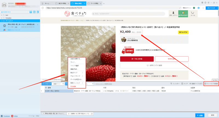Click the Video icon in the status bar
219x118 pixels.
coord(12,116)
